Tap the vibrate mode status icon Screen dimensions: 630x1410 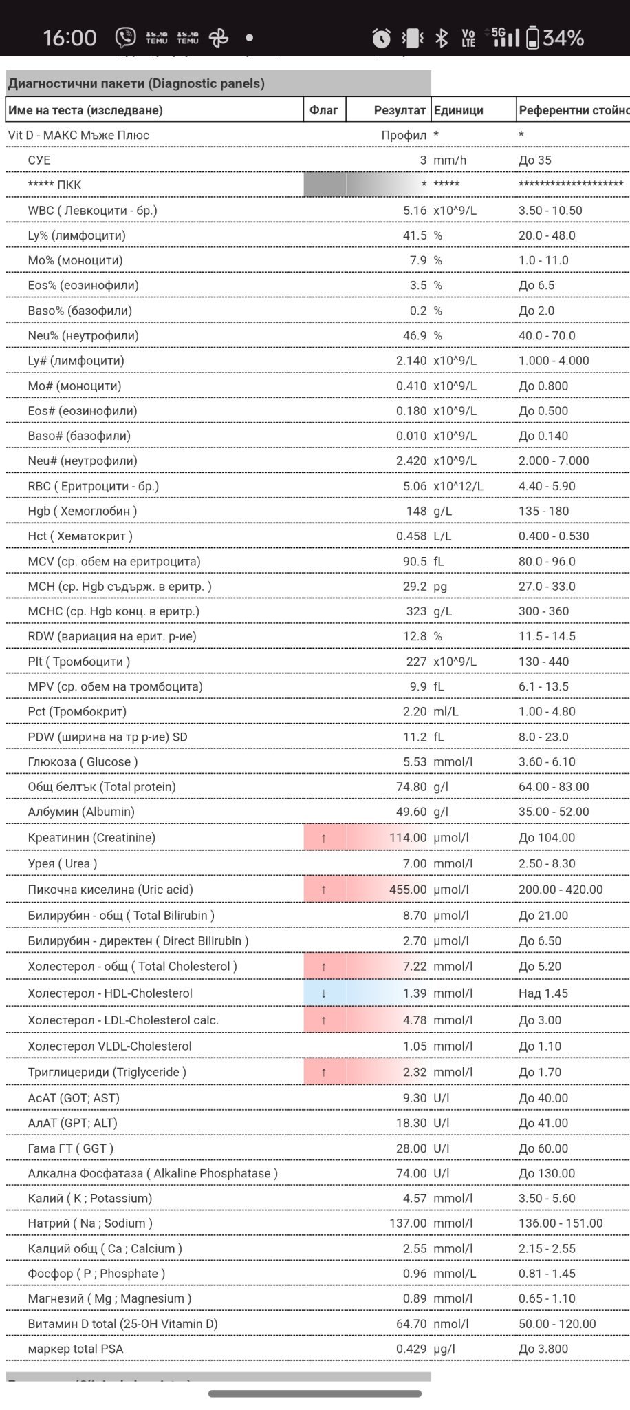[412, 38]
